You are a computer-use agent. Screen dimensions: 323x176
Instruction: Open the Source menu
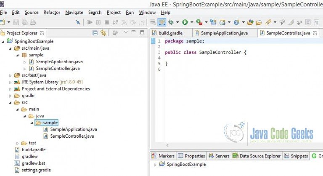click(x=32, y=12)
